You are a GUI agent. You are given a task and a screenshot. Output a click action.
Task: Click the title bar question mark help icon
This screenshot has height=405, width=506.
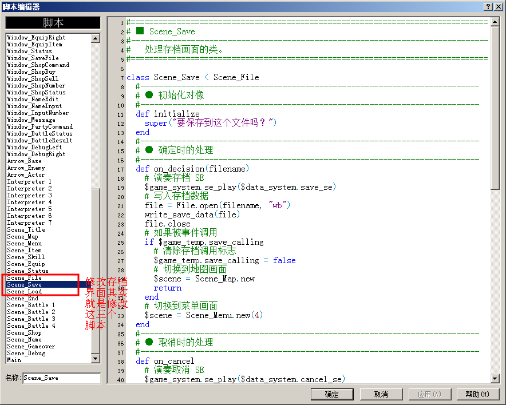click(x=489, y=6)
